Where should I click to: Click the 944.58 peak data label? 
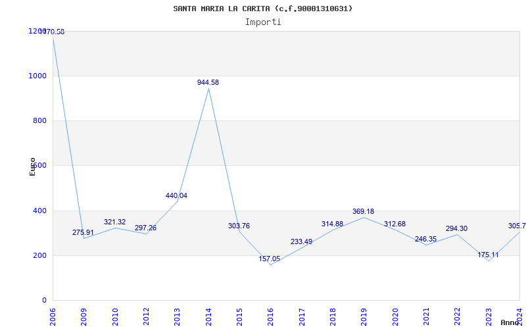tap(208, 83)
